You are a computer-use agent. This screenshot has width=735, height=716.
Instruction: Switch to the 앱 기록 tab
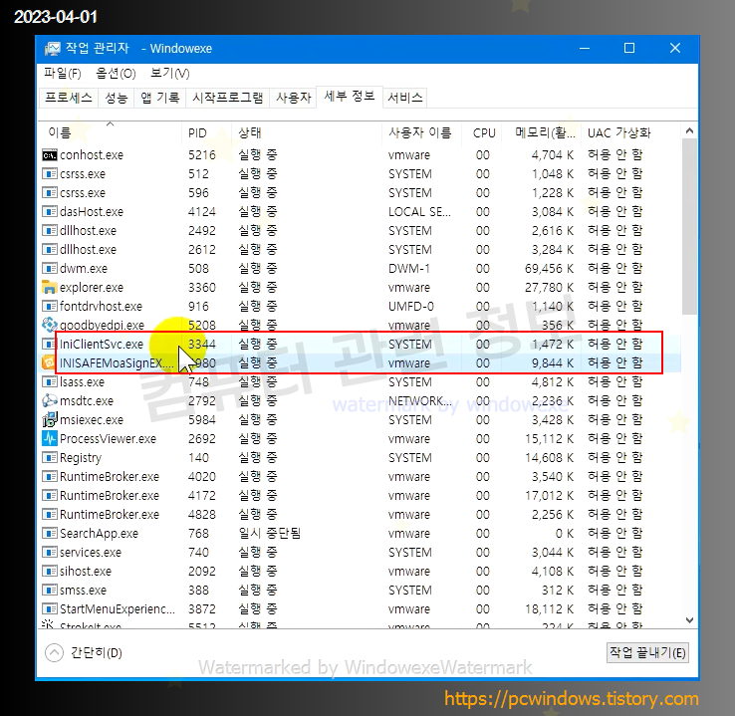click(159, 98)
